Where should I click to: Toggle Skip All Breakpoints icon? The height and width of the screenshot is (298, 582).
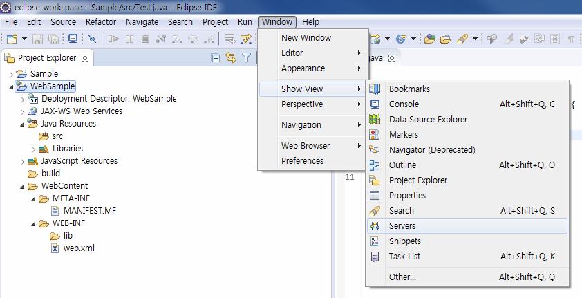point(92,39)
